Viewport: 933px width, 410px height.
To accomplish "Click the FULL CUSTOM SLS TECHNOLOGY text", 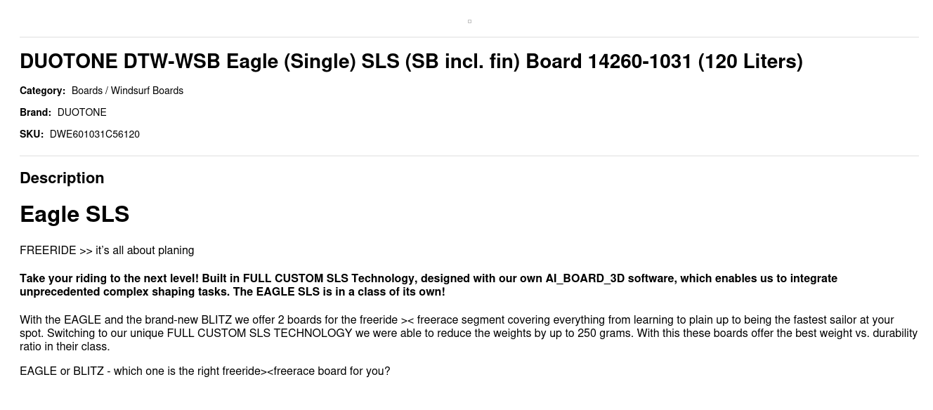I will [x=259, y=333].
